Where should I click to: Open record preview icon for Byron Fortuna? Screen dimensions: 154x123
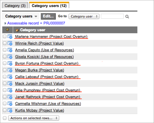[x=10, y=64]
